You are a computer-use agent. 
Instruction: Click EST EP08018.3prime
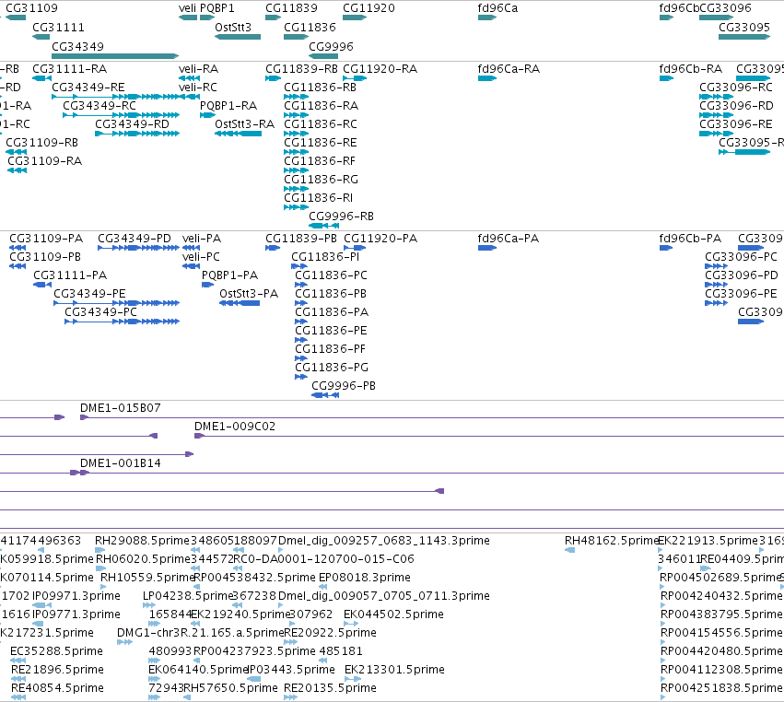[365, 577]
